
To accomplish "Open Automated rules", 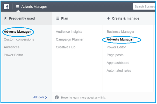I will 119,71.
